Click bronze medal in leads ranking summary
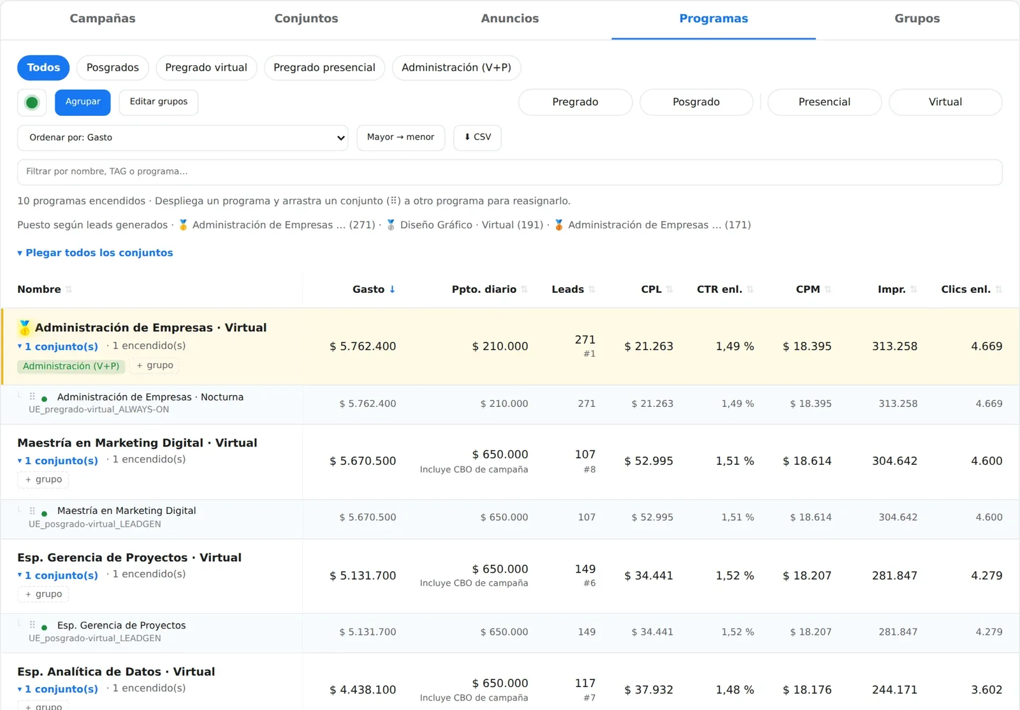The image size is (1020, 710). coord(559,225)
